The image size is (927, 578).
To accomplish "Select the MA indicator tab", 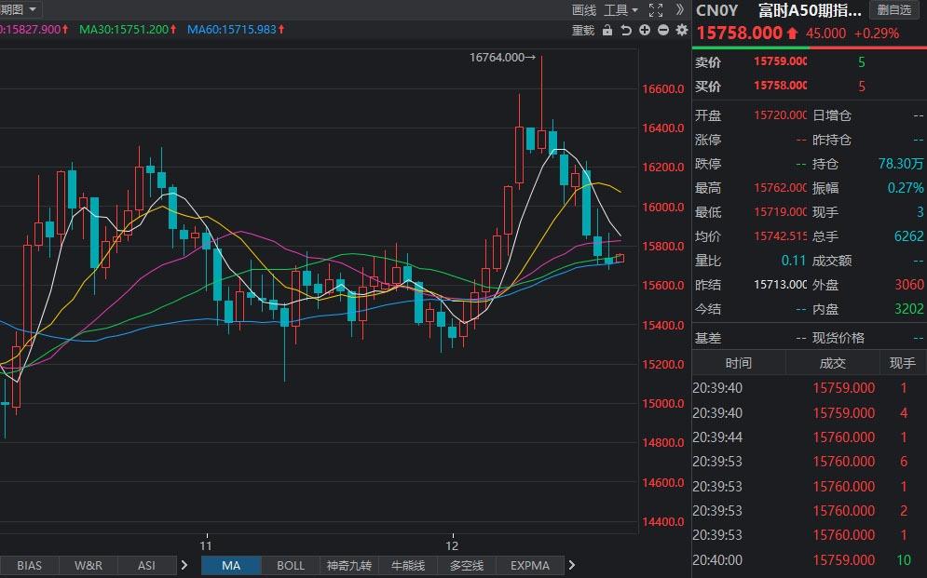I will coord(231,565).
